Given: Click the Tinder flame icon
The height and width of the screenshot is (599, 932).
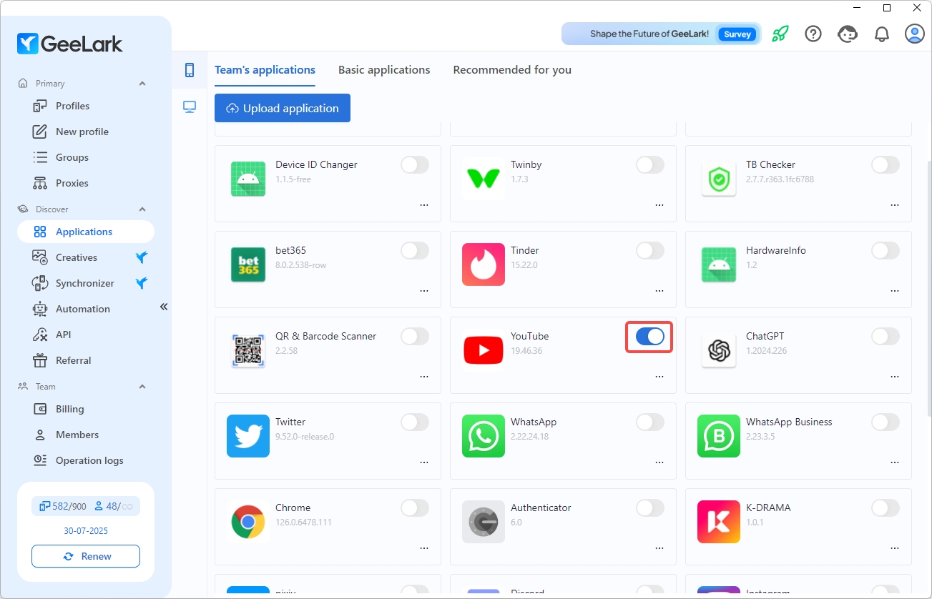Looking at the screenshot, I should tap(484, 264).
